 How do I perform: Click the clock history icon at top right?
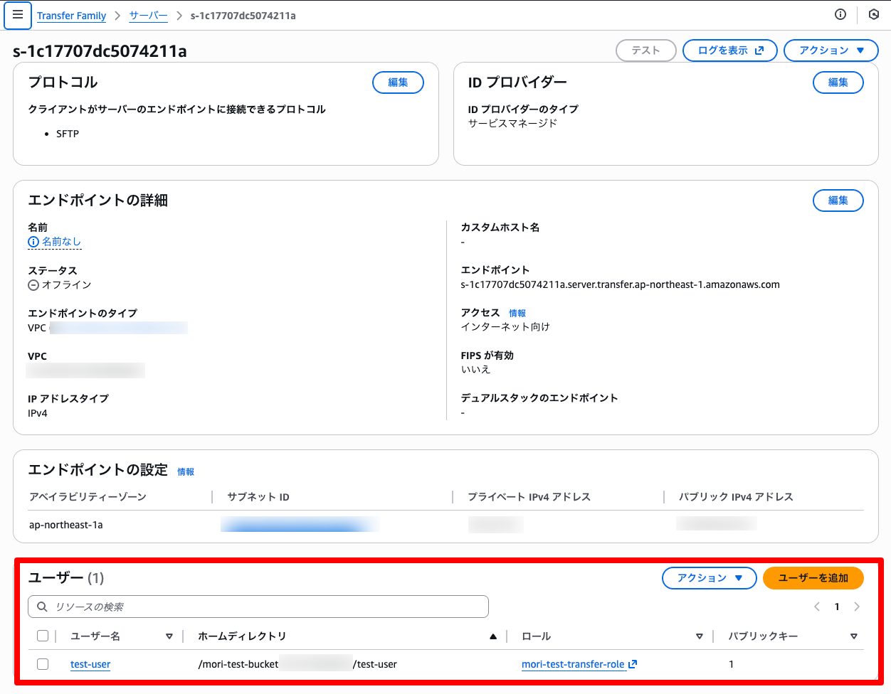(x=874, y=14)
